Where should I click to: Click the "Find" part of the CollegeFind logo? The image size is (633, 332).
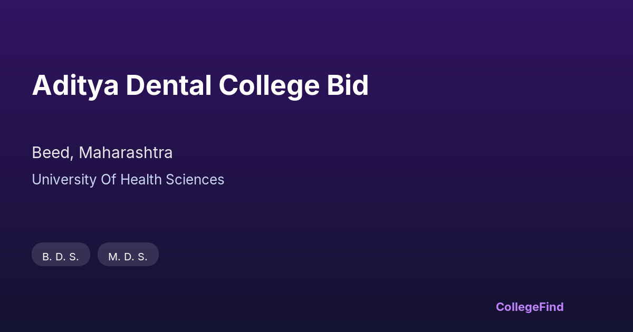(551, 307)
